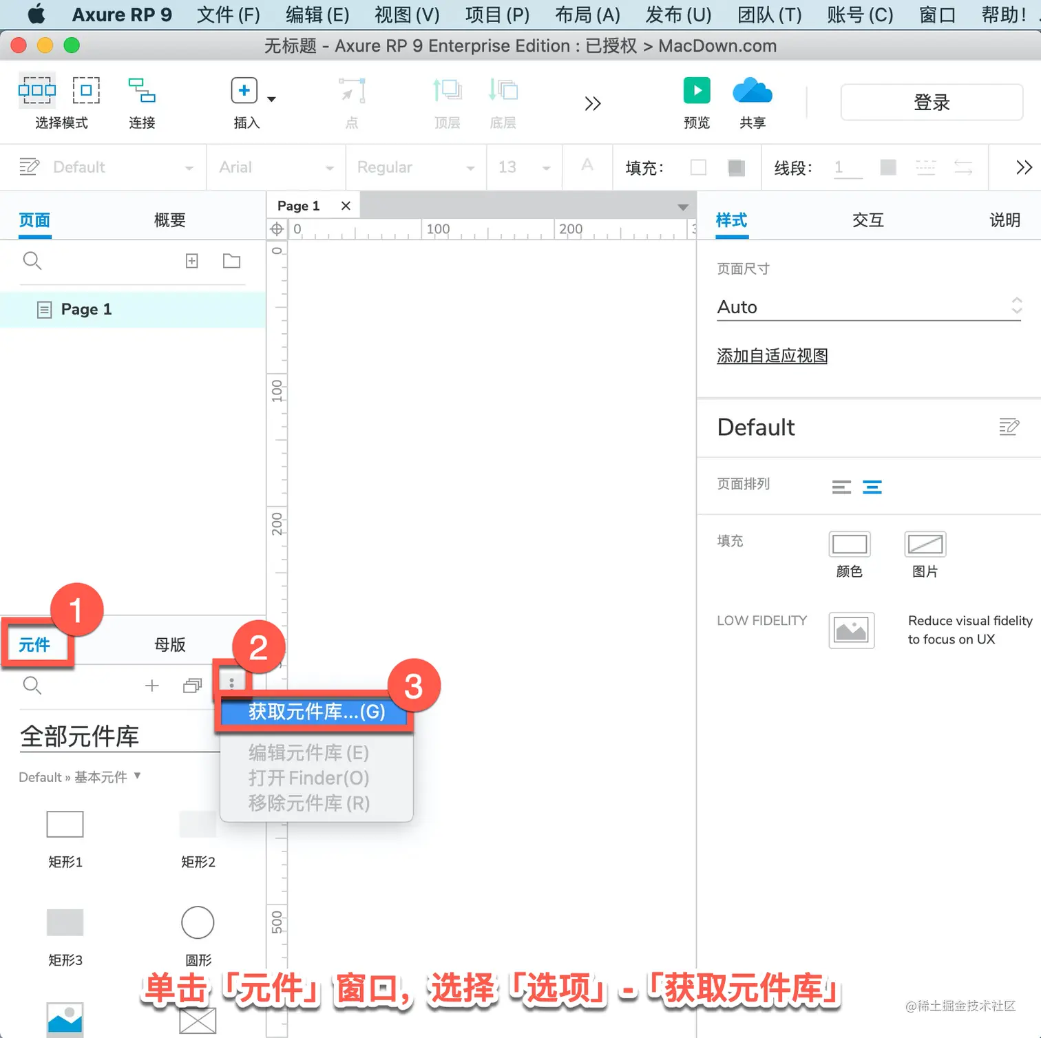Image resolution: width=1041 pixels, height=1038 pixels.
Task: Click the add page icon
Action: tap(192, 261)
